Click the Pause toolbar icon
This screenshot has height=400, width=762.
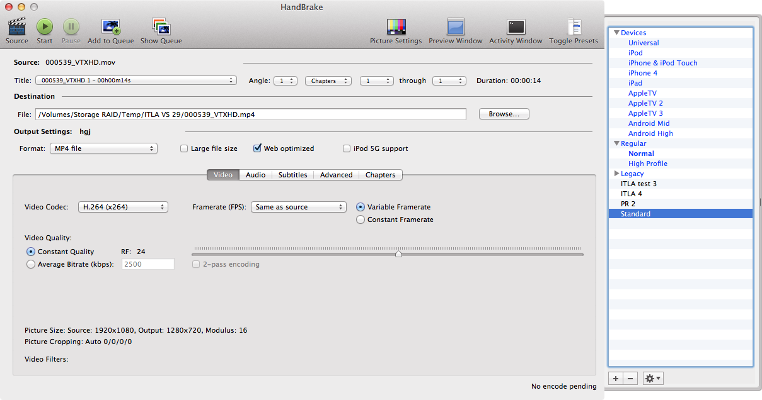(71, 26)
